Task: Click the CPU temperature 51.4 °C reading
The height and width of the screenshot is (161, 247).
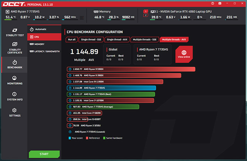Action: pyautogui.click(x=11, y=17)
